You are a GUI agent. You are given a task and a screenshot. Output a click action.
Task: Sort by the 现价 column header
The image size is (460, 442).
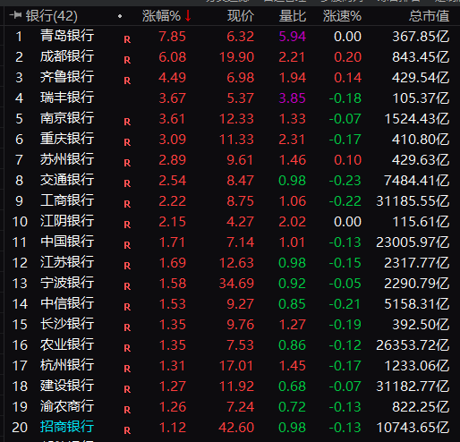pos(241,16)
